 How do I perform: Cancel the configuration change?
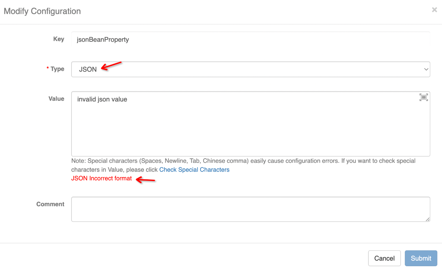tap(384, 258)
